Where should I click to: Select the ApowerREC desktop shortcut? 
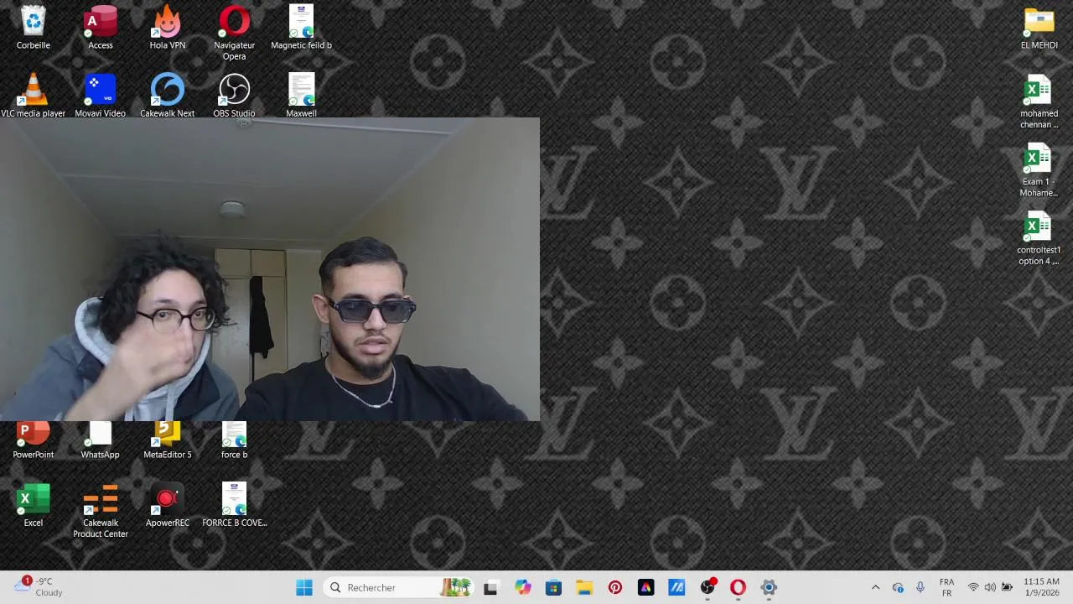[x=168, y=505]
